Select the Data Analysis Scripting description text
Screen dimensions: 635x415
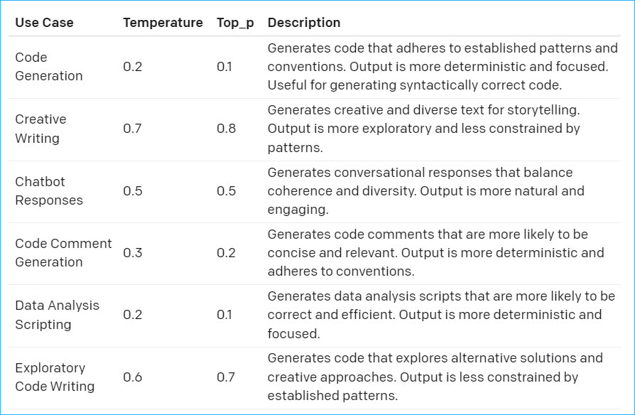click(441, 315)
